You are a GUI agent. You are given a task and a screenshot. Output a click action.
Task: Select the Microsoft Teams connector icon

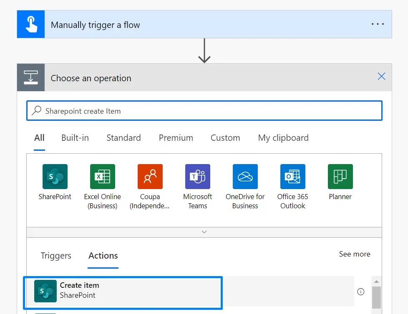tap(198, 177)
